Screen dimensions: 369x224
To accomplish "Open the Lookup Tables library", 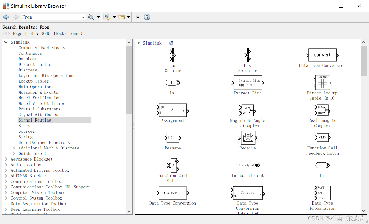I will pos(34,81).
